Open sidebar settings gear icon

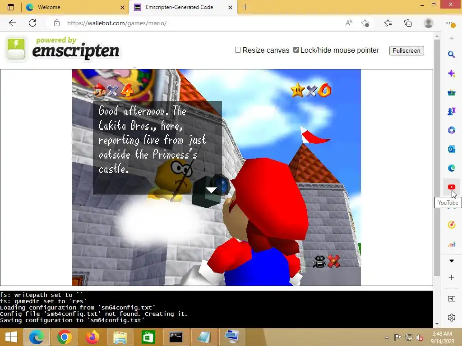pos(451,318)
